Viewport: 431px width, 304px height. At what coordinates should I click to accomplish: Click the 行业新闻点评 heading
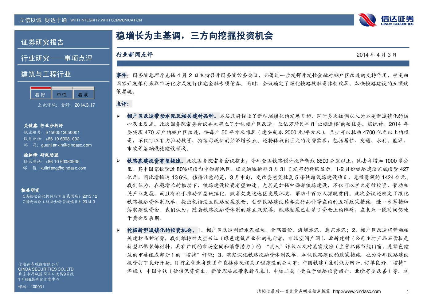(135, 55)
